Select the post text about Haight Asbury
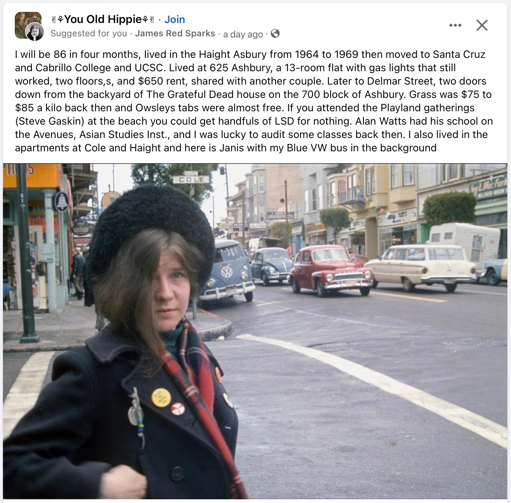This screenshot has height=503, width=511. (254, 101)
